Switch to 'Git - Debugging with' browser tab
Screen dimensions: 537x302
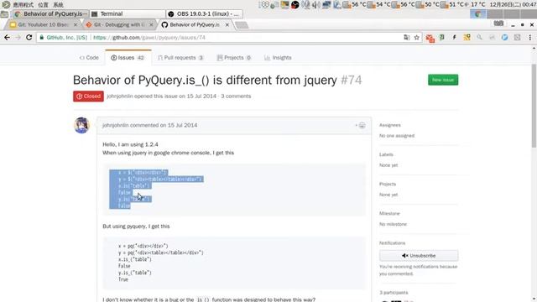[x=119, y=24]
